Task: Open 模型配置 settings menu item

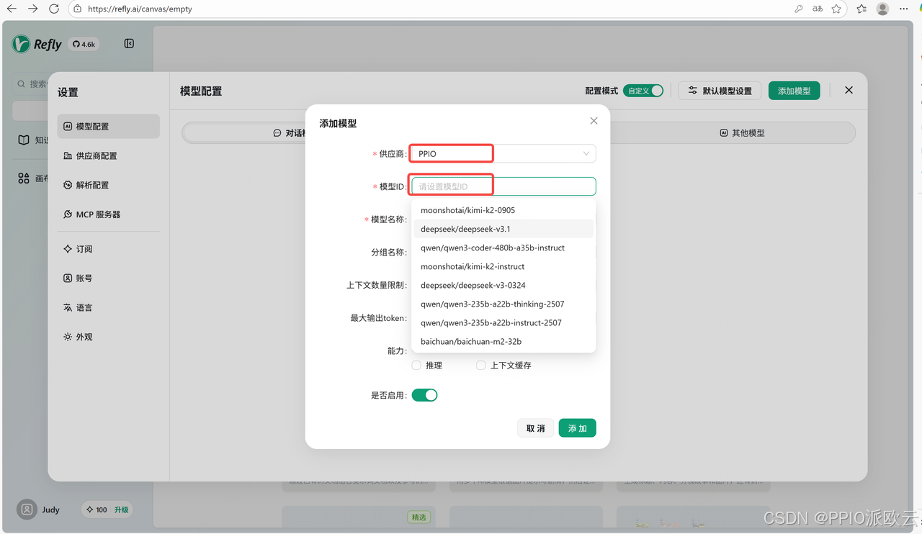Action: click(x=108, y=126)
